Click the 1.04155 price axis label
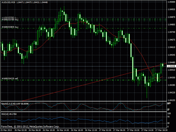 click(171, 100)
